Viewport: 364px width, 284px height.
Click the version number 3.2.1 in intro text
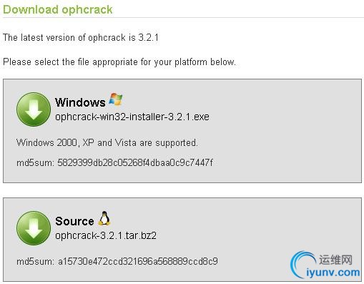(x=149, y=38)
